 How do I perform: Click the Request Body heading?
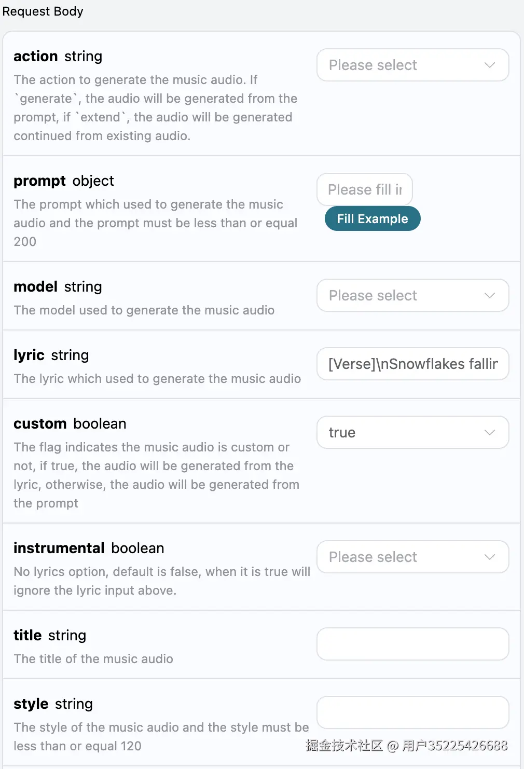pos(43,11)
